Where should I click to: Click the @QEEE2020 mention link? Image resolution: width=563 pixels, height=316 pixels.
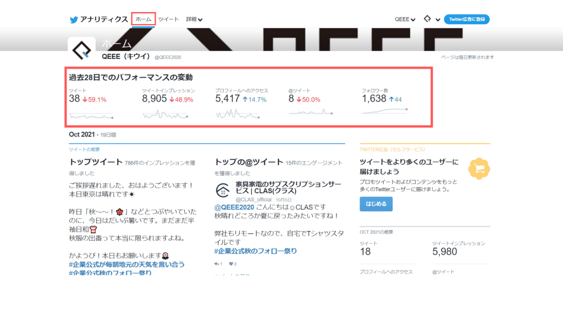(x=234, y=207)
